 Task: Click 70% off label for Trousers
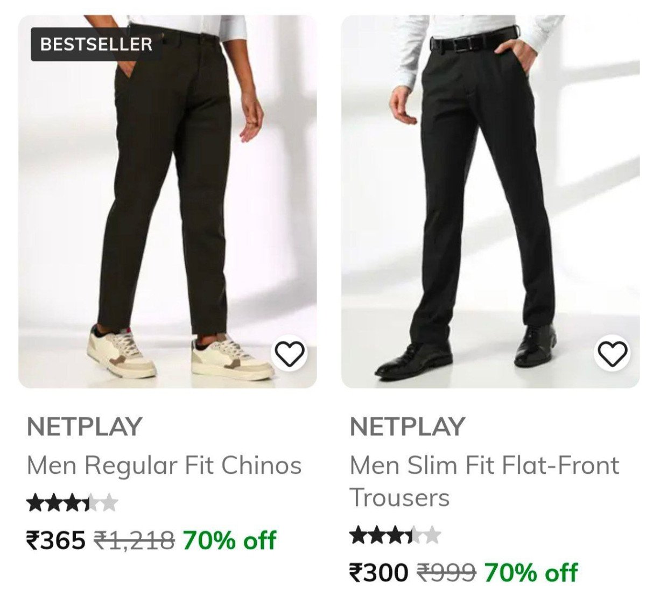tap(531, 572)
